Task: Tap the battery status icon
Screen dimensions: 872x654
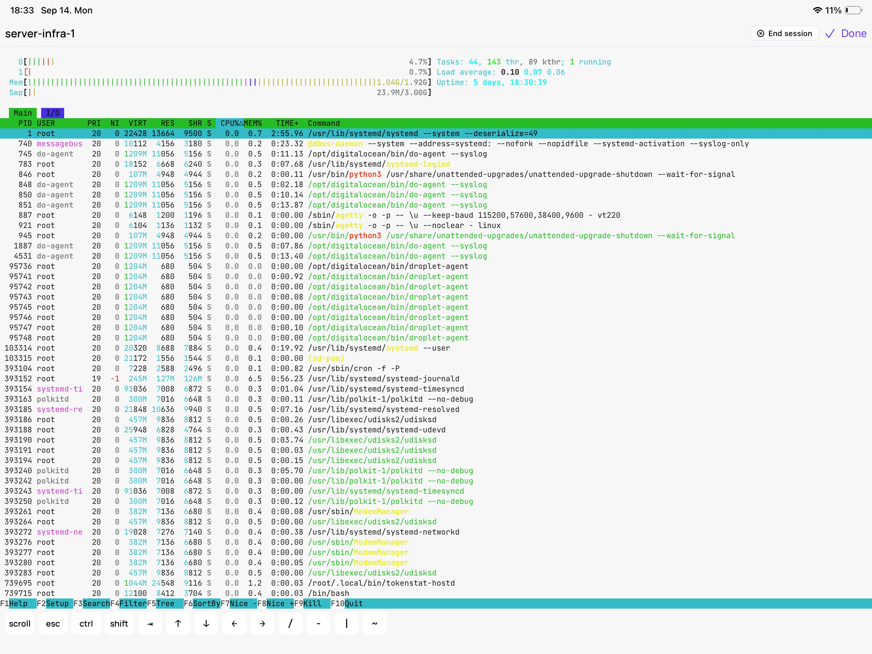Action: coord(853,10)
